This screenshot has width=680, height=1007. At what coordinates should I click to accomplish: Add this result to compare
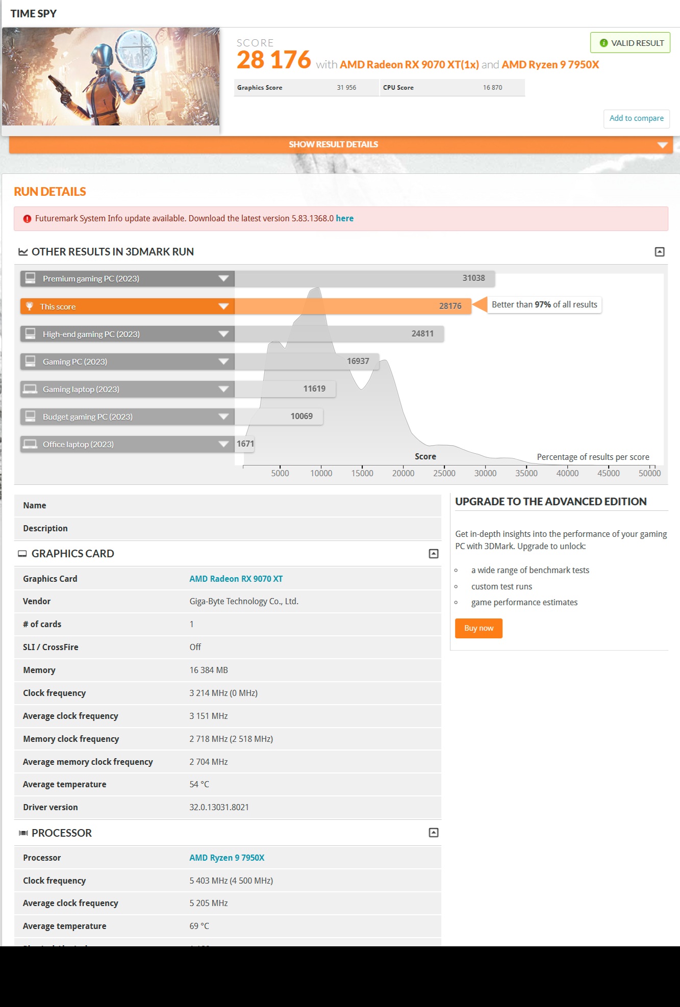coord(637,118)
